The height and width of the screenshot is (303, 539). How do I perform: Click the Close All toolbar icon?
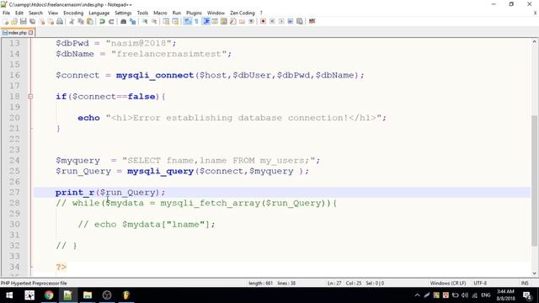coord(51,21)
